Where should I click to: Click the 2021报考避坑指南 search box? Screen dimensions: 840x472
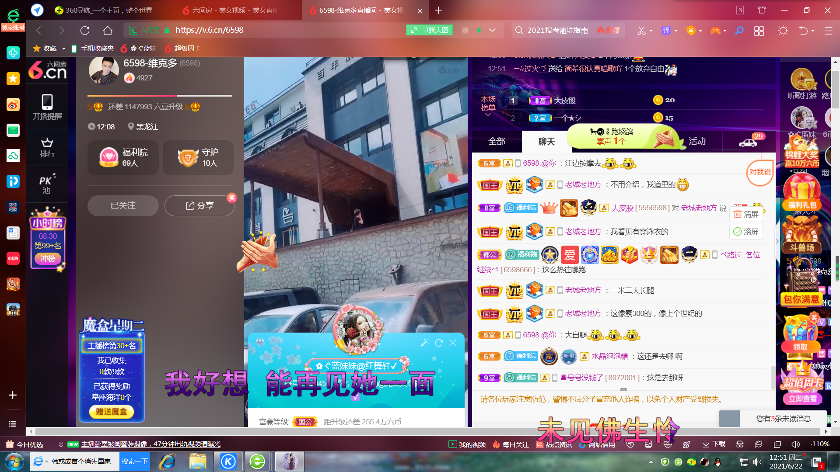[558, 30]
